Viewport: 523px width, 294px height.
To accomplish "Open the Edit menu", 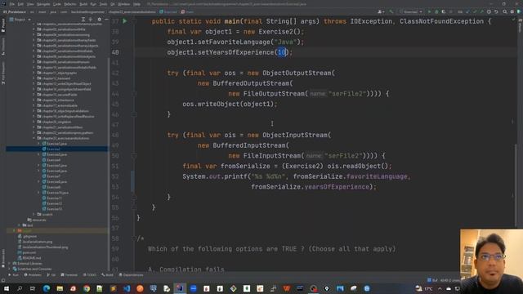I will point(20,4).
